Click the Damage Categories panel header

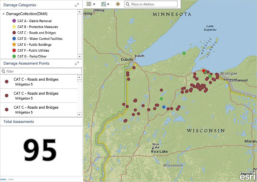(x=20, y=5)
